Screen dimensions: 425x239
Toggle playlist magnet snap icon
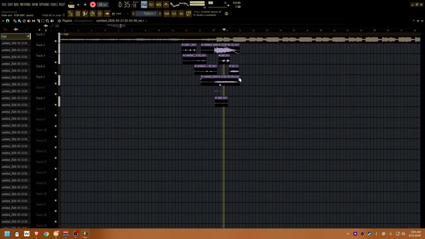pos(8,21)
